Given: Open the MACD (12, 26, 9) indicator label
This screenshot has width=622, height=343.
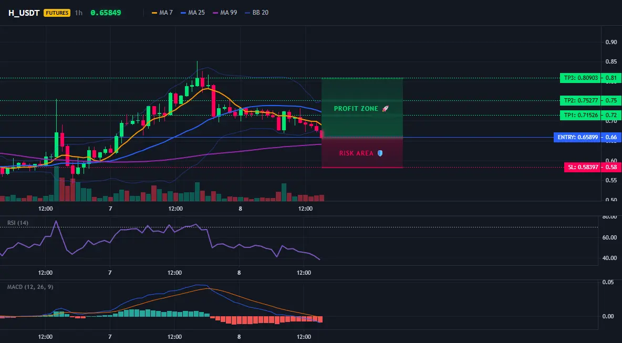Looking at the screenshot, I should pyautogui.click(x=30, y=287).
